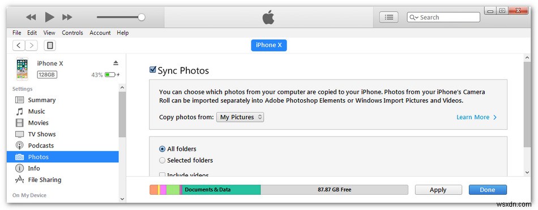Open the Copy photos from dropdown
This screenshot has width=538, height=210.
coord(240,117)
